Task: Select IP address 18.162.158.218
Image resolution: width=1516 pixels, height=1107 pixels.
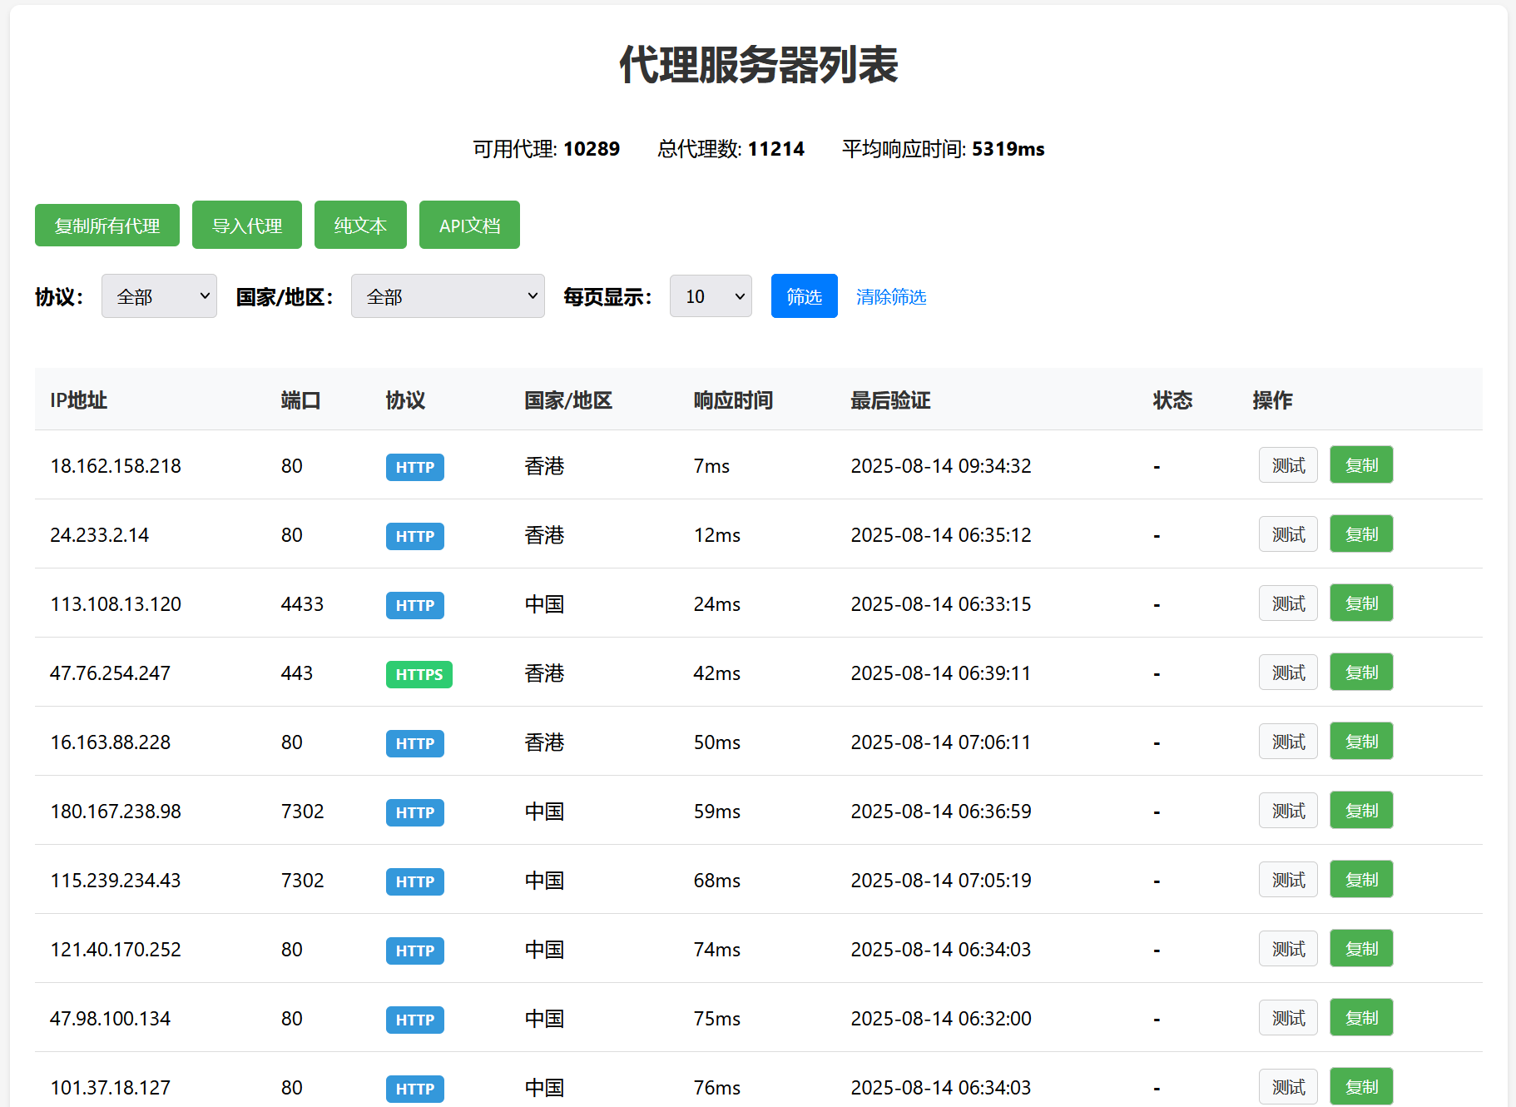Action: pos(116,466)
